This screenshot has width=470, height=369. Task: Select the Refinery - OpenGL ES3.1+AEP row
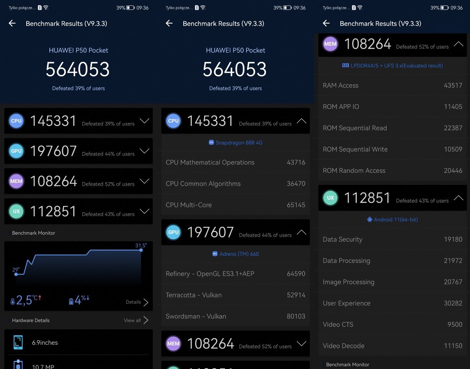click(235, 273)
